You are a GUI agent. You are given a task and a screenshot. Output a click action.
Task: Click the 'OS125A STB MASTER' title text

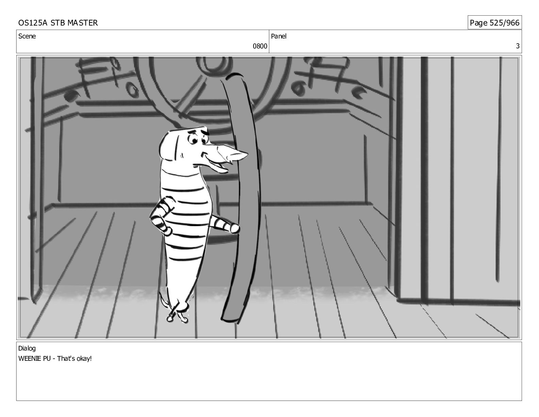click(x=58, y=23)
